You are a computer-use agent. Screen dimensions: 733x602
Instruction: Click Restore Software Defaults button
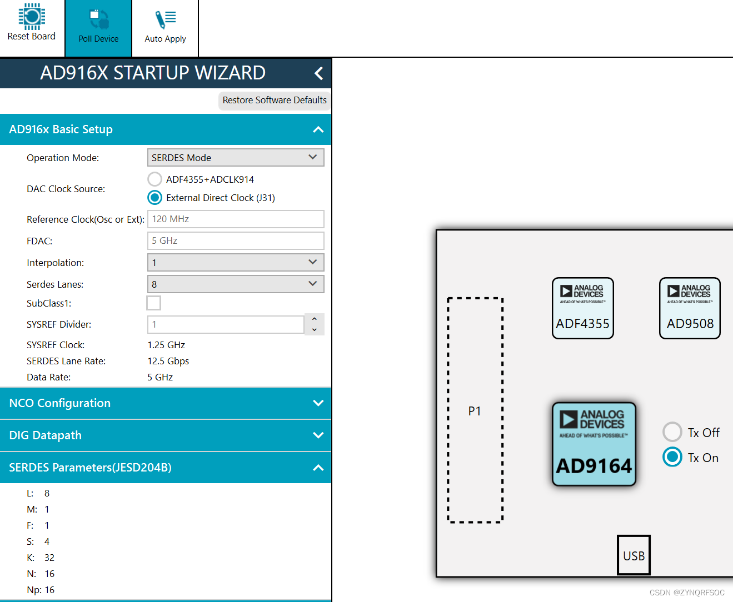[275, 101]
